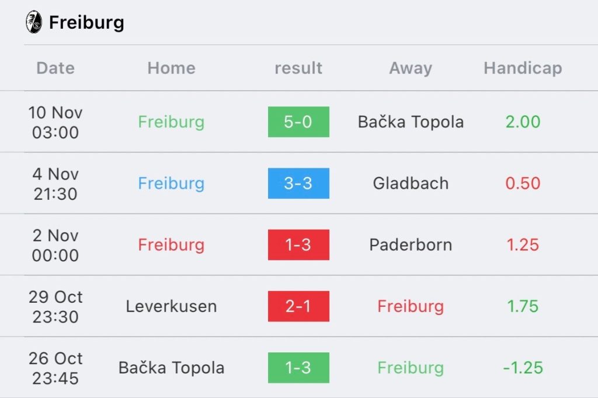
Task: Select Gladbach away team name
Action: [x=411, y=184]
